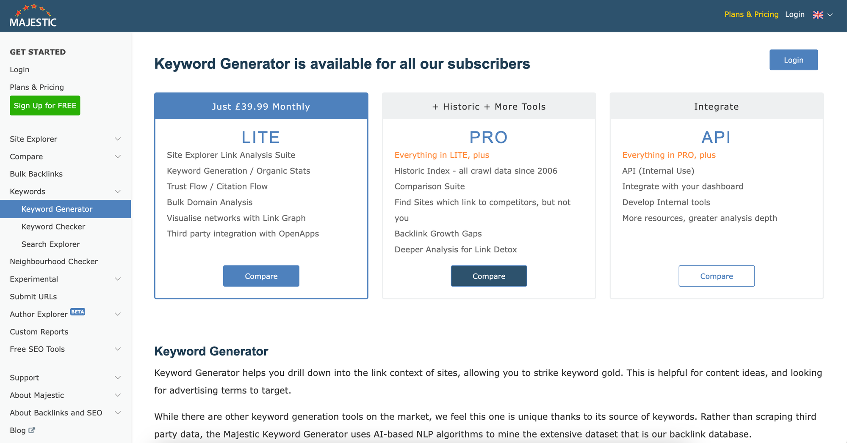Expand the Author Explorer chevron
Viewport: 847px width, 443px height.
(x=118, y=314)
